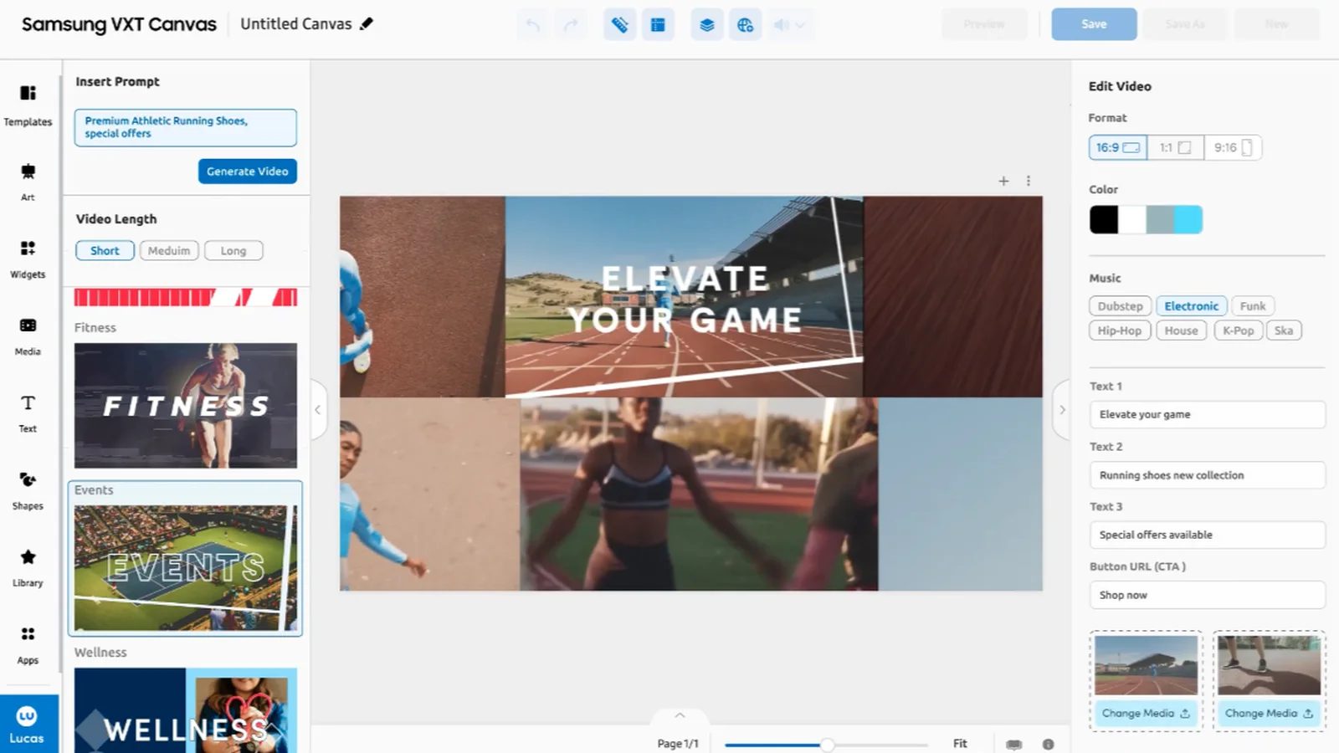Collapse the left panel with chevron
Viewport: 1339px width, 753px height.
click(318, 410)
